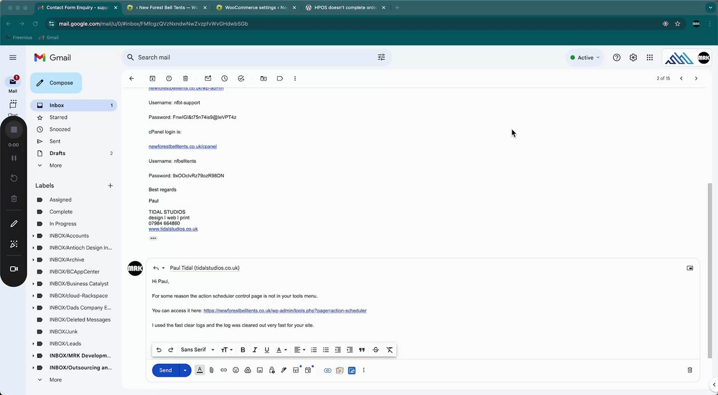Expand the INBOX/Archive label
This screenshot has width=718, height=395.
[x=33, y=260]
